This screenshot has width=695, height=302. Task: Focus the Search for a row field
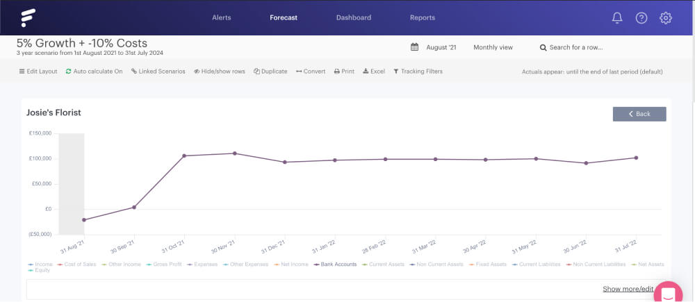pos(575,47)
